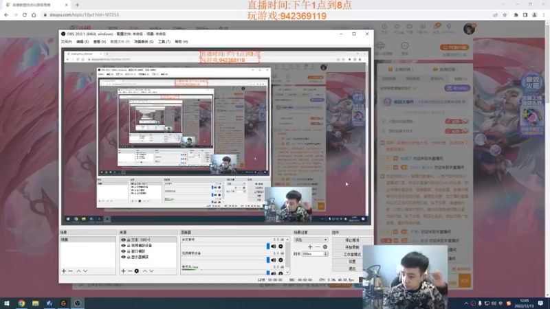Add a new scene with the plus icon in the scenes panel
This screenshot has width=550, height=309.
coord(64,271)
